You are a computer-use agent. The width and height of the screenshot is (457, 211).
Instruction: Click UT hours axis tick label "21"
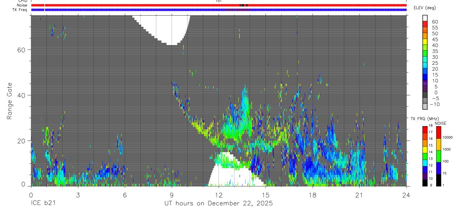(x=359, y=195)
